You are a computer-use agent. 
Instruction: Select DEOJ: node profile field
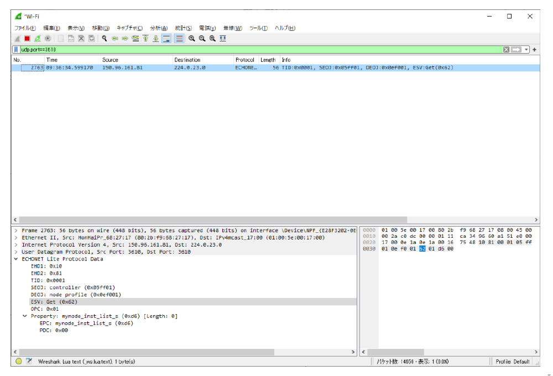[76, 295]
